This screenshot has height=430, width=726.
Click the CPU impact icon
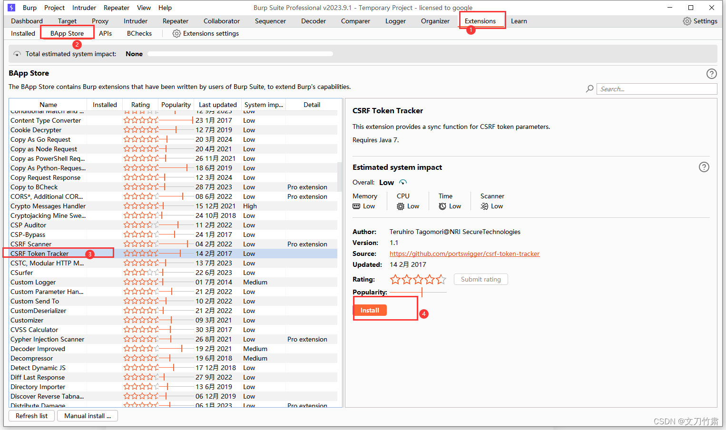tap(401, 206)
